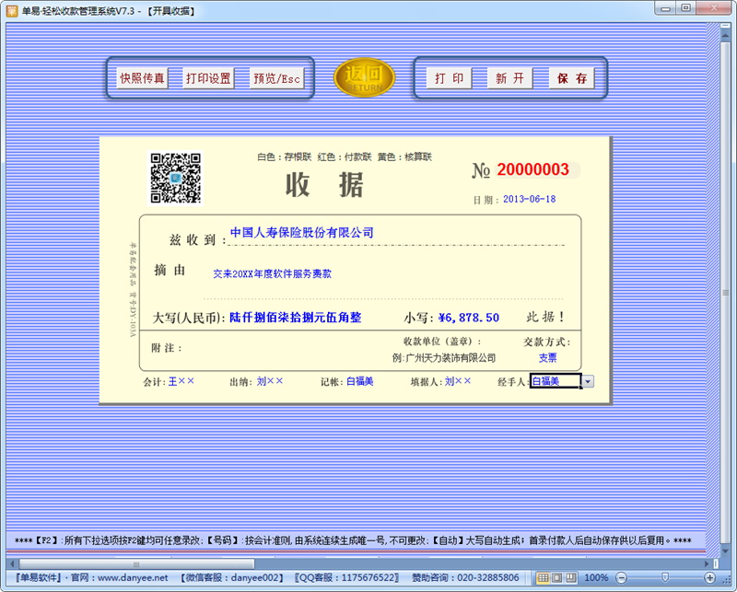737x592 pixels.
Task: Click the official site www.danyee.net text
Action: (133, 578)
